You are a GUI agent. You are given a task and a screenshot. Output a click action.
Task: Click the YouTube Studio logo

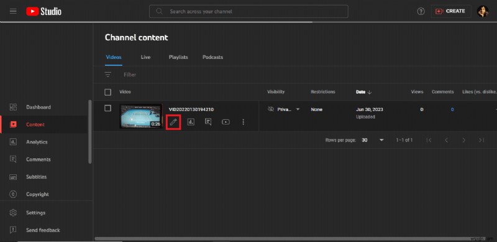tap(43, 11)
